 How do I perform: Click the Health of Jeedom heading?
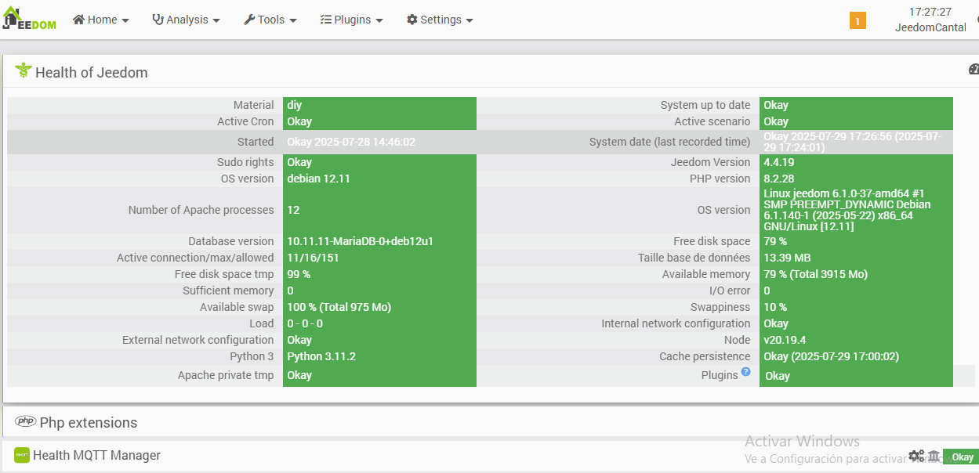(92, 73)
